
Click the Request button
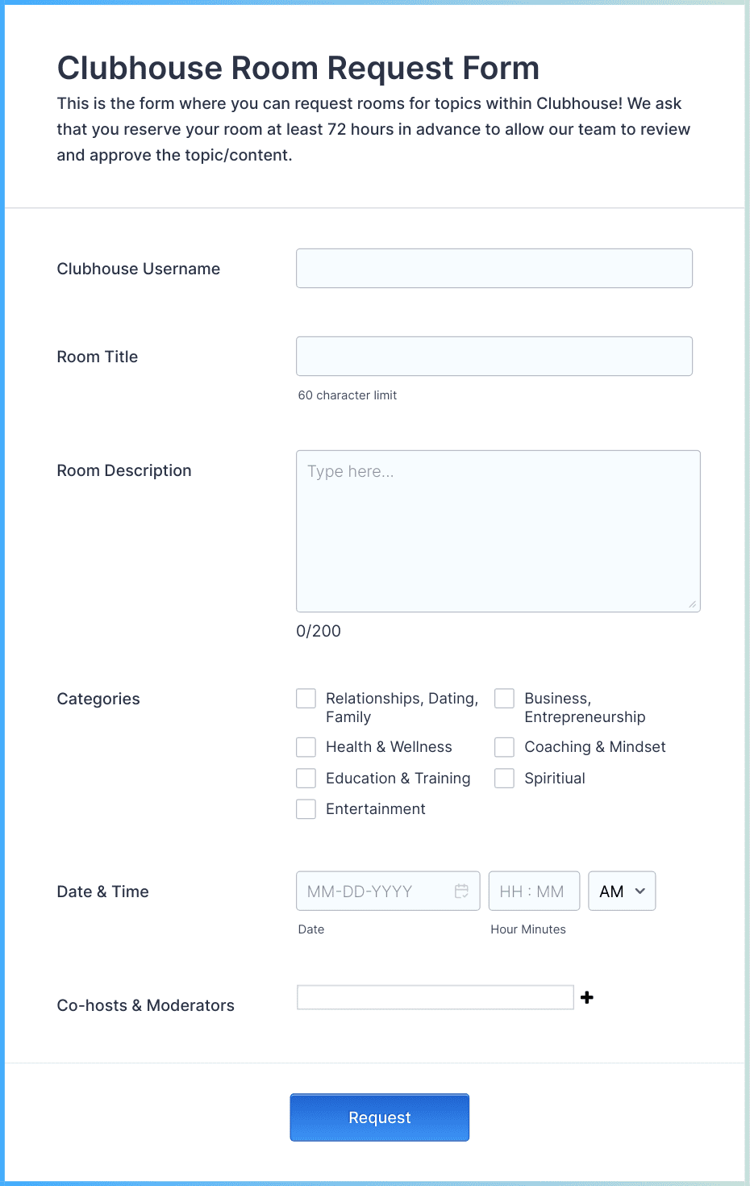tap(379, 1117)
